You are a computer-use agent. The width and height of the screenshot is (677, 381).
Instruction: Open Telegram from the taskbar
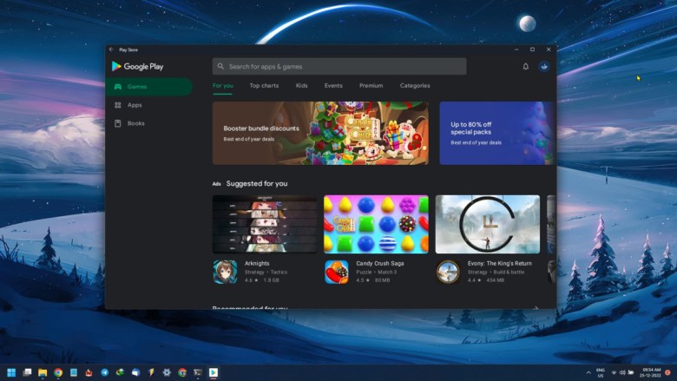point(104,372)
